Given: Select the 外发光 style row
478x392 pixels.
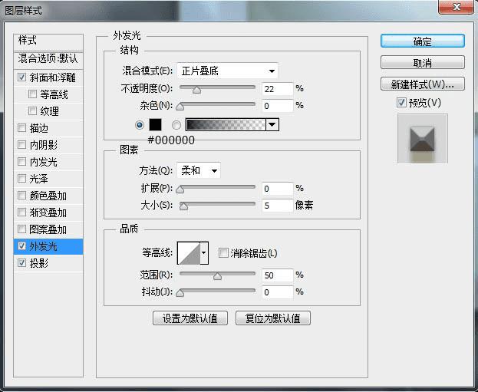Looking at the screenshot, I should tap(48, 246).
